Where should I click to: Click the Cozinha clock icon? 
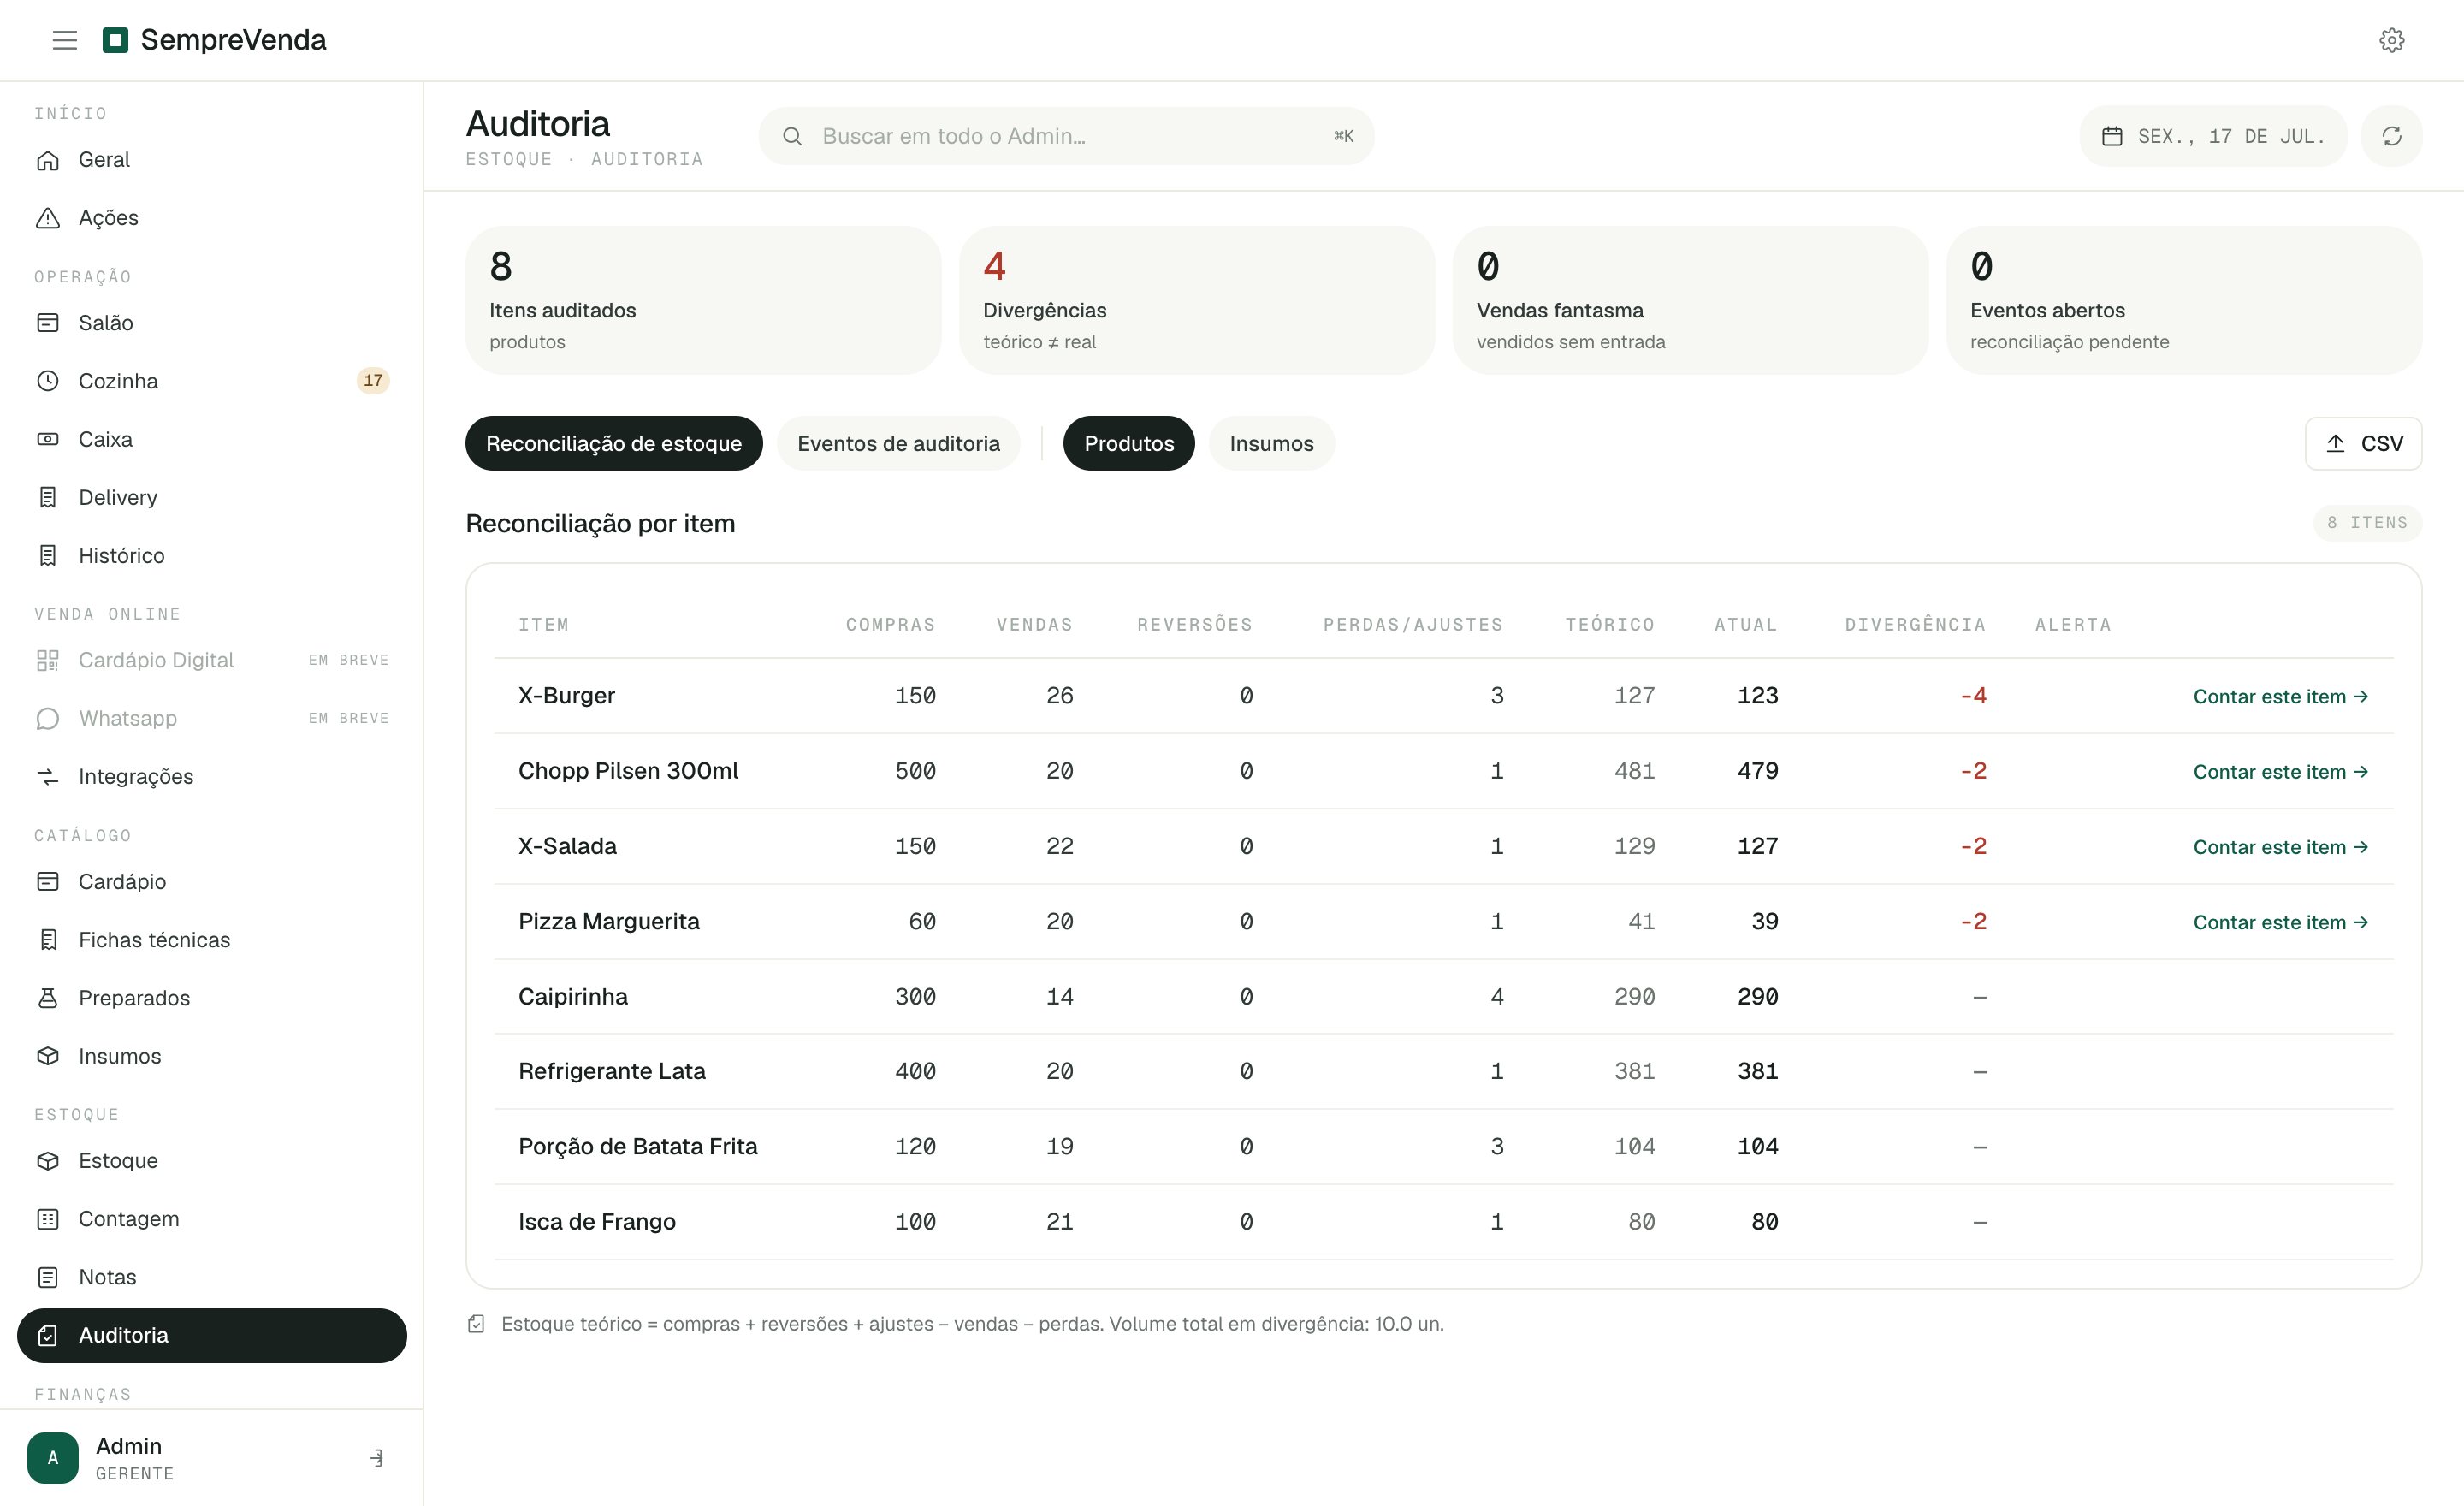[x=48, y=381]
